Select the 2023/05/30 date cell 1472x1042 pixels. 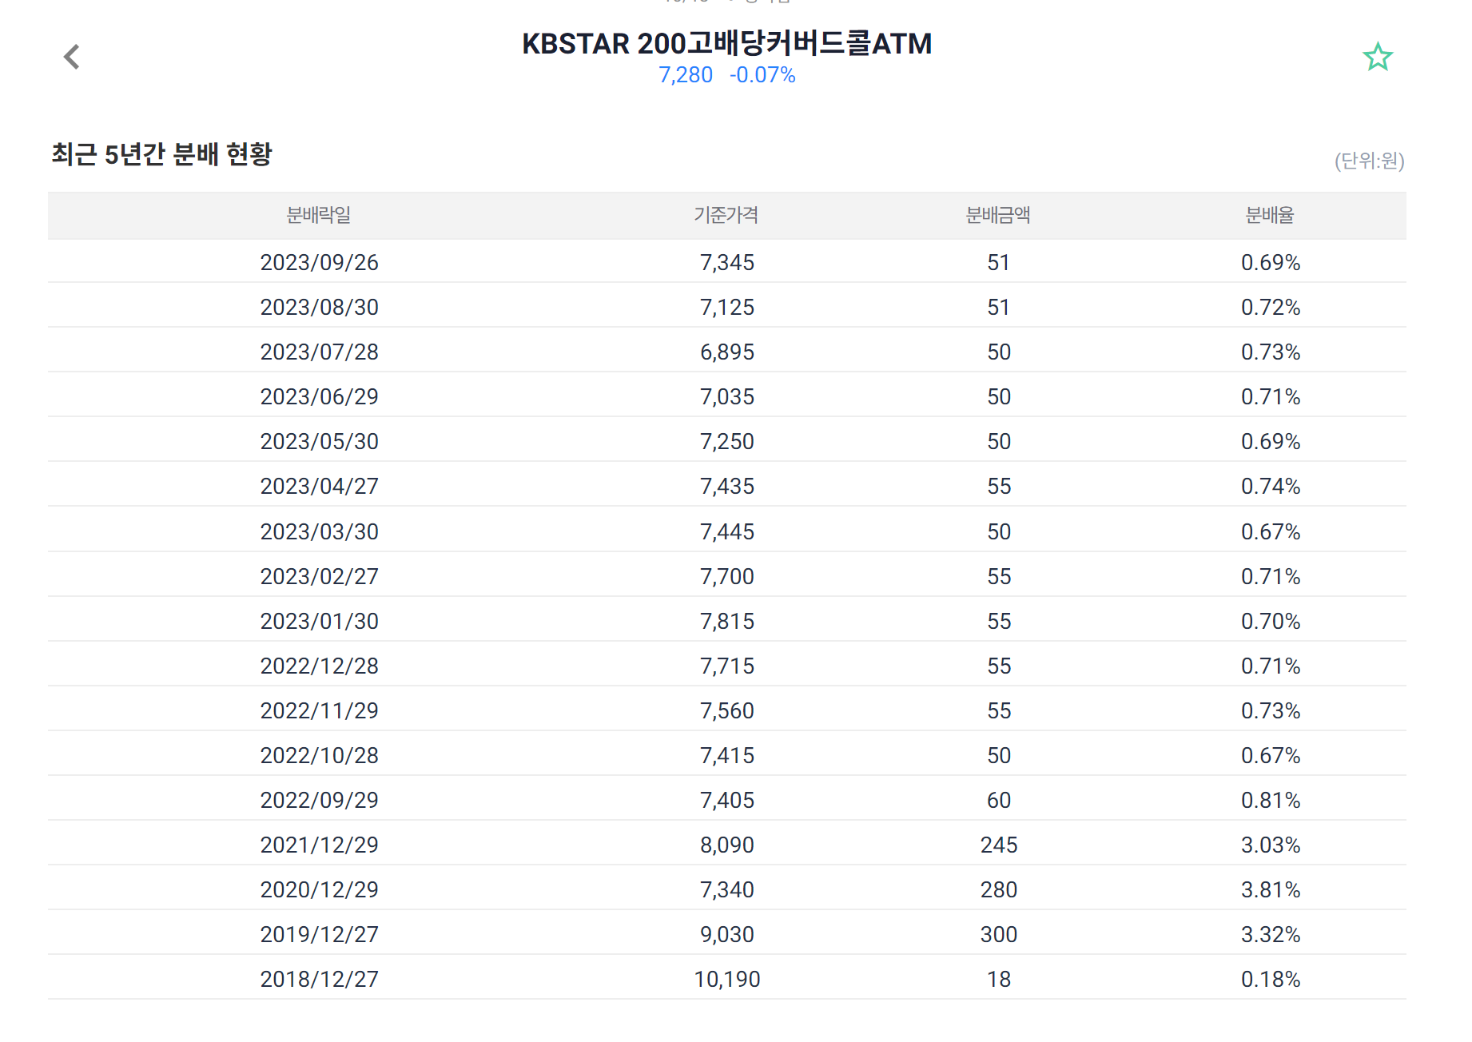click(x=320, y=441)
